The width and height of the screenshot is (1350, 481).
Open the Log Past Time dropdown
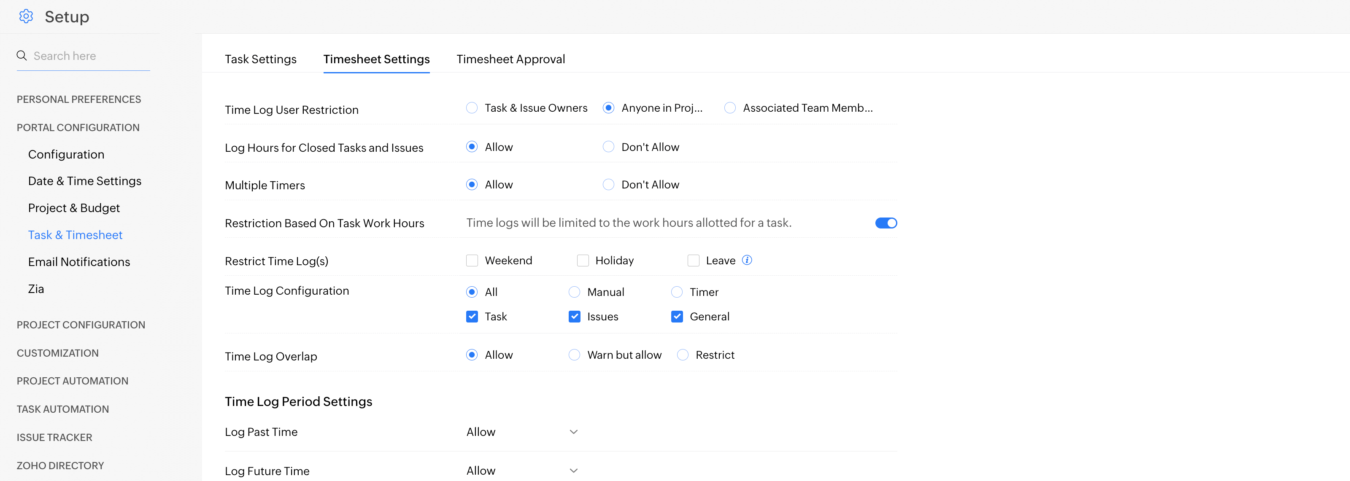[x=522, y=432]
